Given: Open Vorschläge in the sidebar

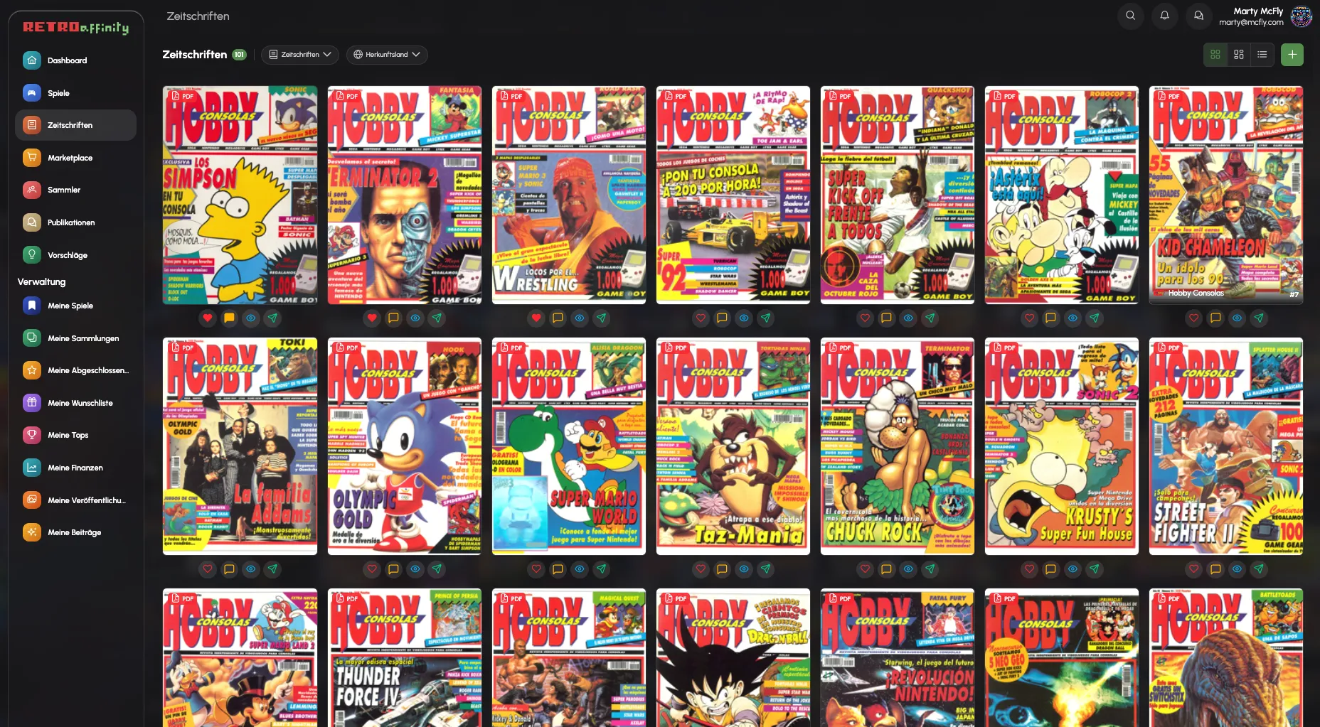Looking at the screenshot, I should click(x=75, y=255).
